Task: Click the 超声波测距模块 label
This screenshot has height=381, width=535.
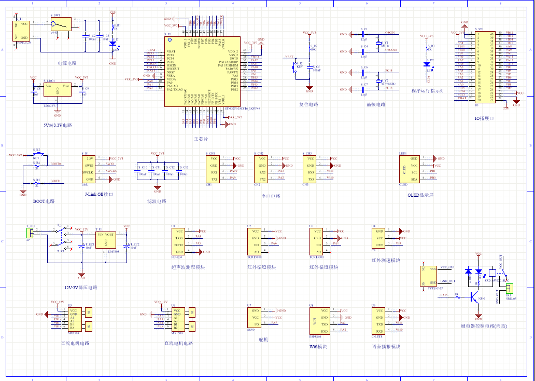Action: [x=188, y=267]
